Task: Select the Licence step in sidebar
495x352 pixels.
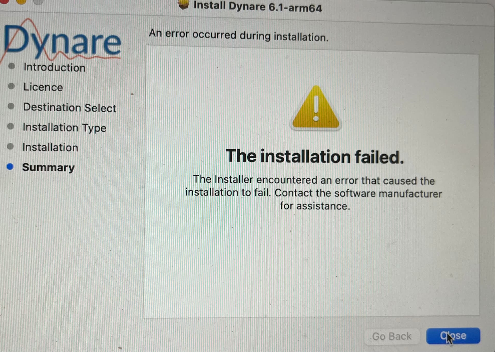Action: click(43, 87)
